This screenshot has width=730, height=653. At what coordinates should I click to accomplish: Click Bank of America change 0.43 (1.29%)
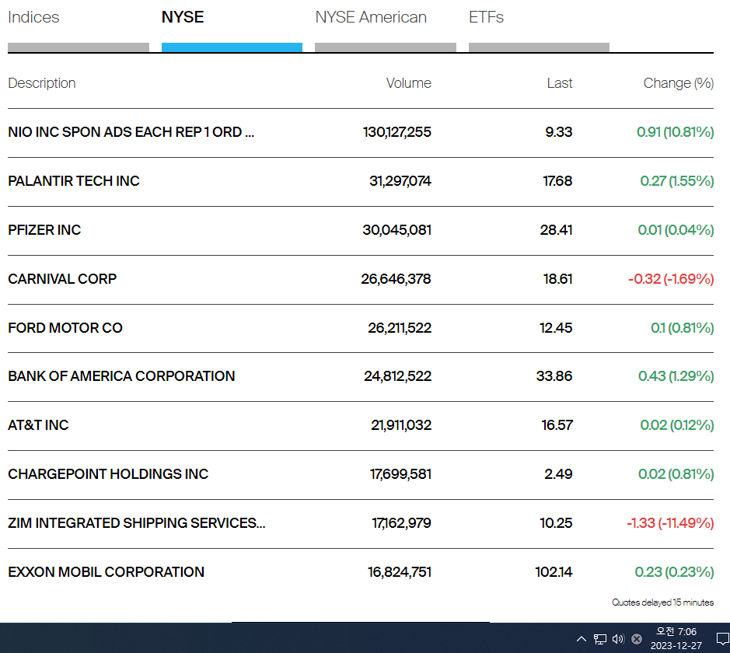point(676,376)
